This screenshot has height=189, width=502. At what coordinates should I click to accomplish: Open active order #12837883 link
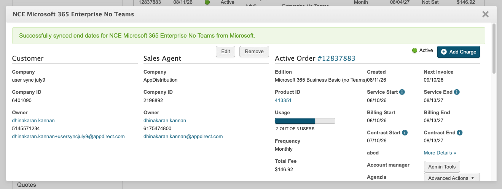[336, 58]
